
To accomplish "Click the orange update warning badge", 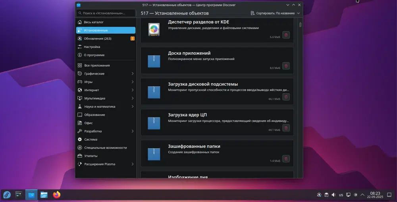I will (x=133, y=39).
